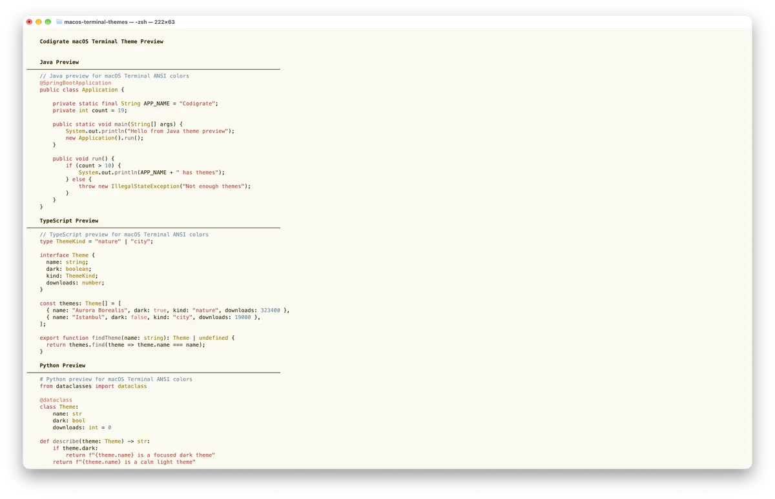The width and height of the screenshot is (775, 499).
Task: Click the APP_NAME = "Codigrate" declaration line
Action: coord(136,103)
